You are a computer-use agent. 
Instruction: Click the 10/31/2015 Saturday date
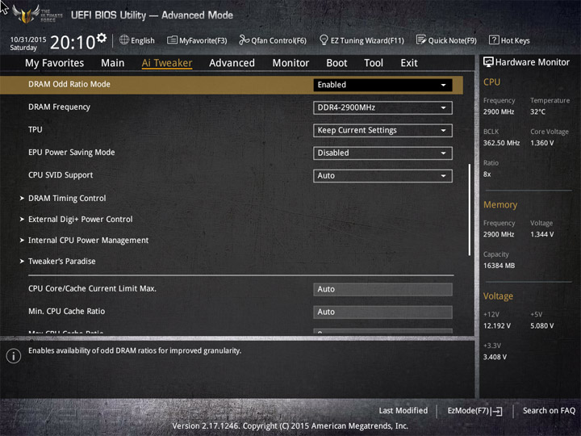[x=27, y=44]
